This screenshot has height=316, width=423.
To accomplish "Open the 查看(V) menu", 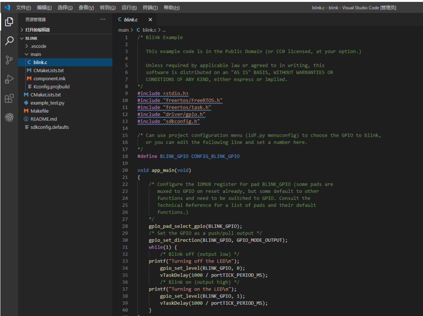I will (86, 8).
